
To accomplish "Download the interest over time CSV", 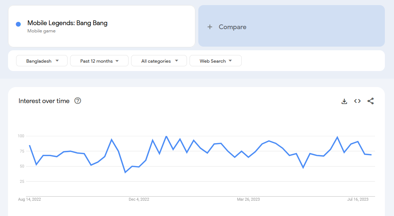I will (344, 101).
